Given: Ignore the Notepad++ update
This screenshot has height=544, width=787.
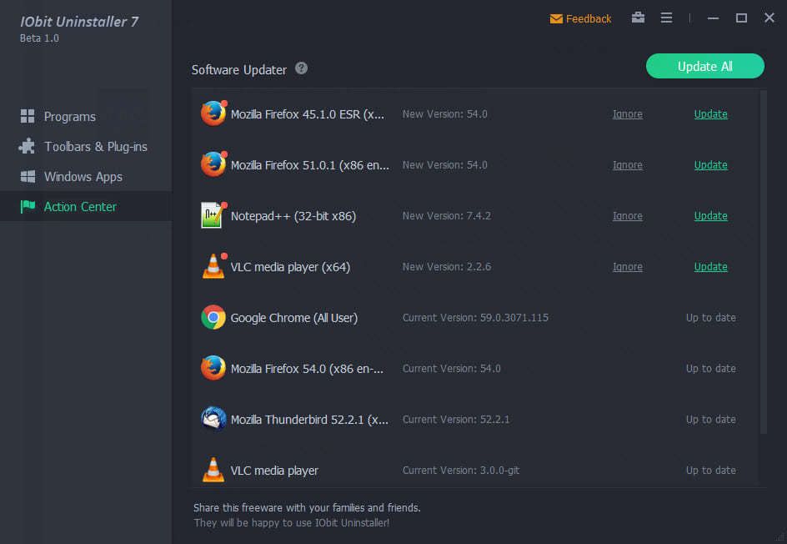Looking at the screenshot, I should coord(628,215).
